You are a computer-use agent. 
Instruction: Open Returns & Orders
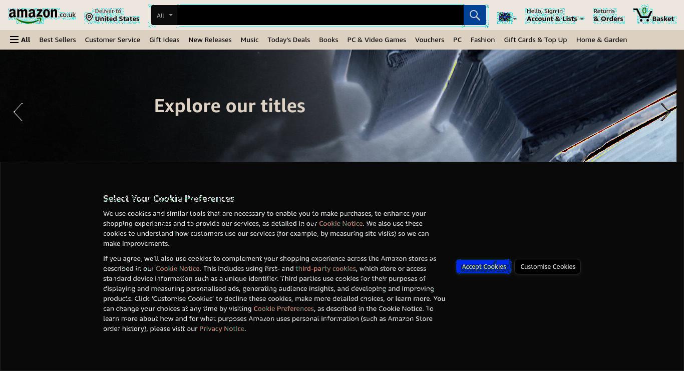coord(608,15)
